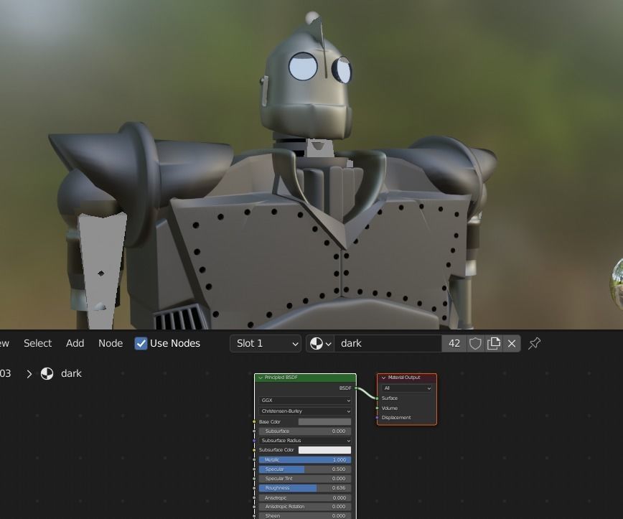Click the Roughness slider
The height and width of the screenshot is (519, 623).
pos(305,488)
